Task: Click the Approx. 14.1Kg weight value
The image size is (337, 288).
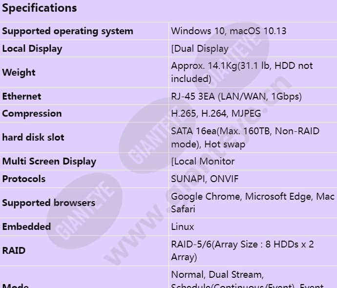Action: tap(242, 72)
